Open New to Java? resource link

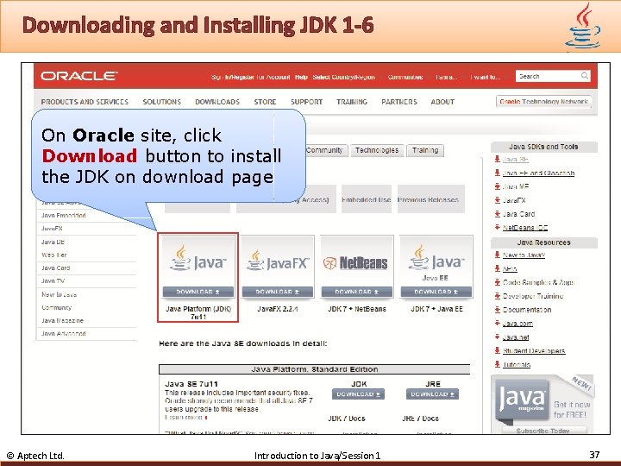click(524, 255)
